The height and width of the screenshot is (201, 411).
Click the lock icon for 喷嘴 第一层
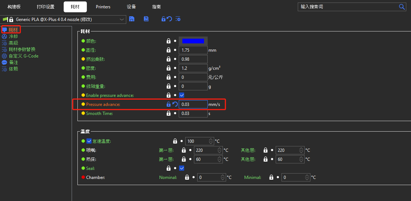click(184, 150)
